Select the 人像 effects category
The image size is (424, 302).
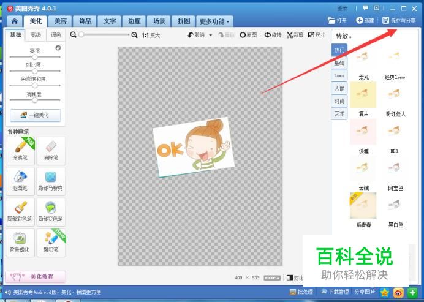pos(339,88)
